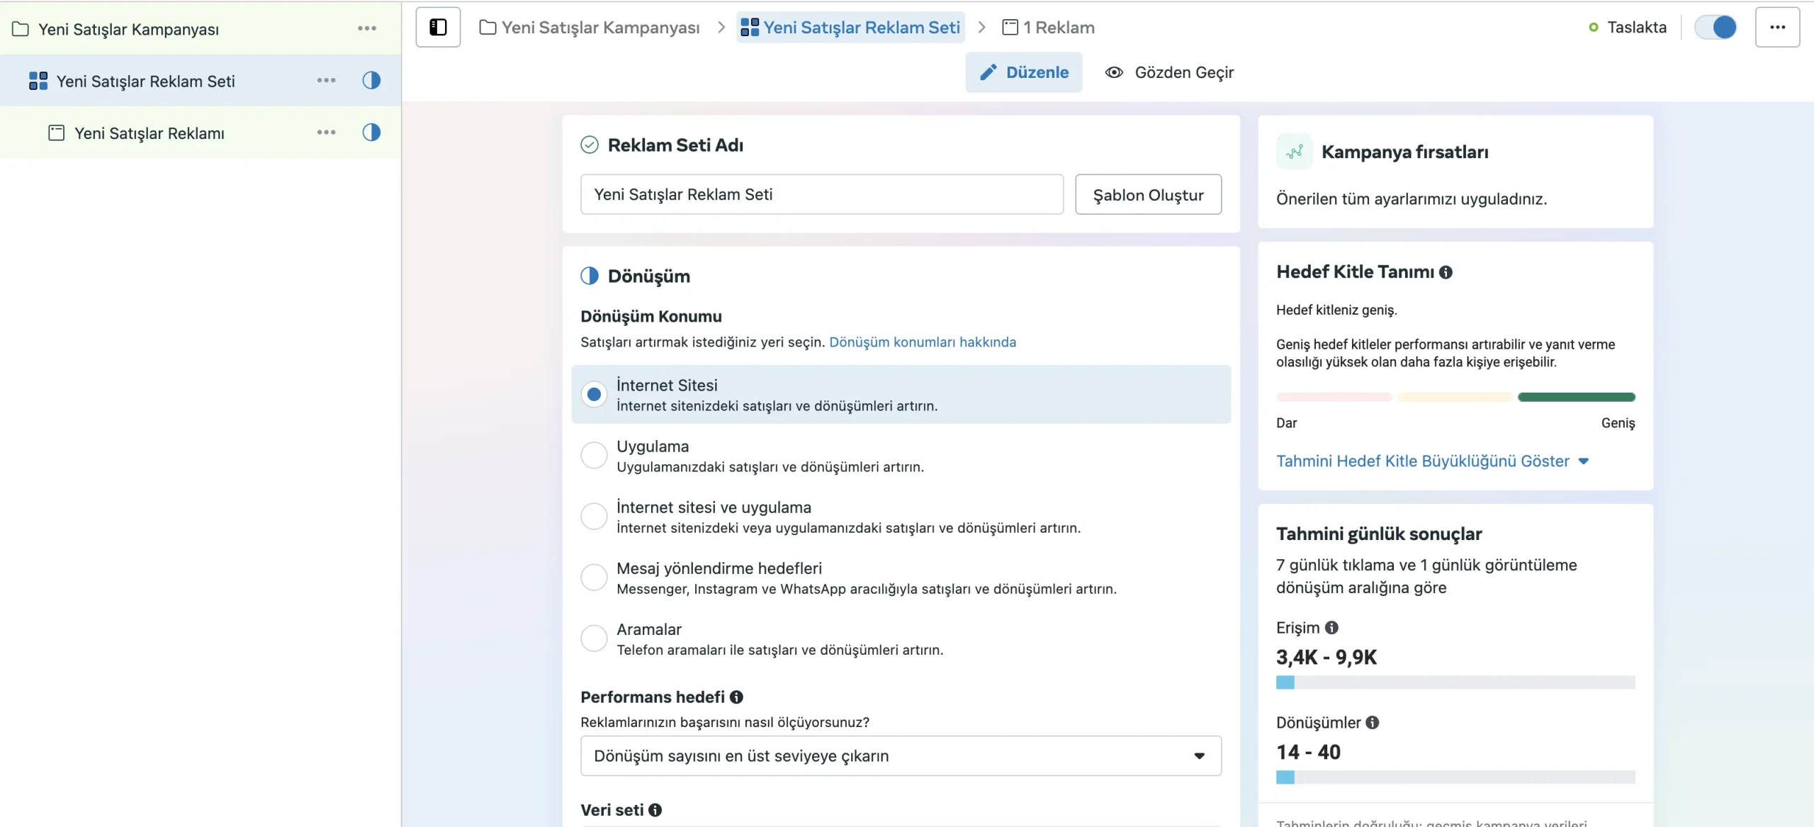Select the İnternet Sitesi radio option
The image size is (1814, 827).
click(x=594, y=395)
